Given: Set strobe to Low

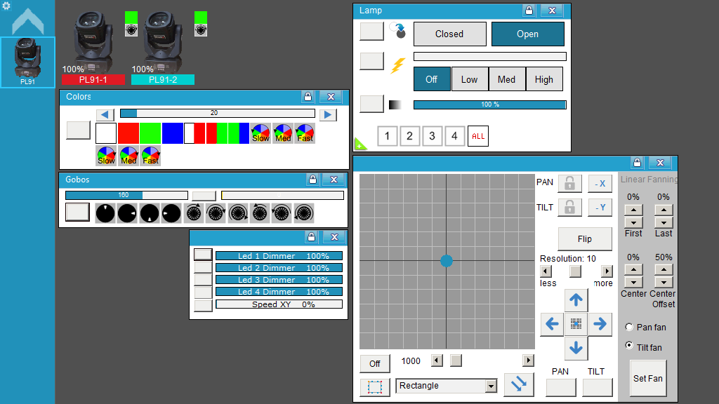Looking at the screenshot, I should click(470, 79).
